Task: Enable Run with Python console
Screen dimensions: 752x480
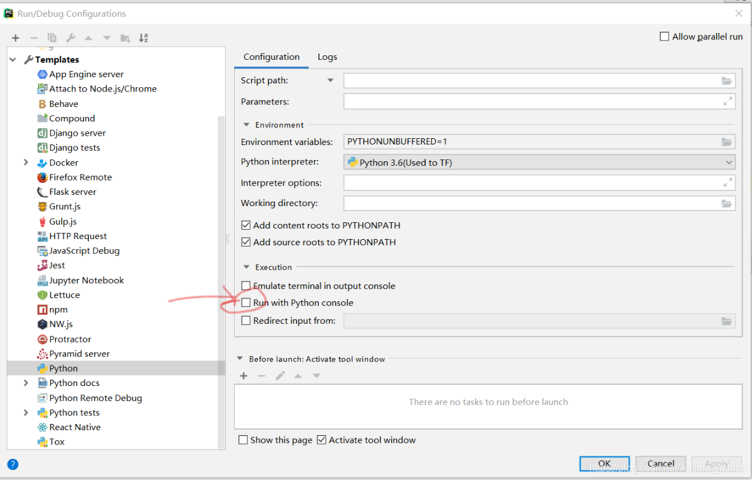Action: pyautogui.click(x=246, y=303)
